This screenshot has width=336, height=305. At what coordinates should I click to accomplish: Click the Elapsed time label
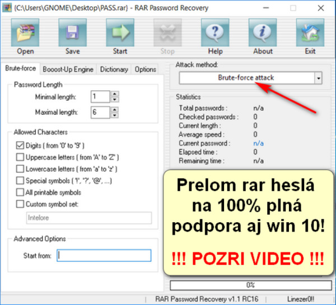point(198,152)
